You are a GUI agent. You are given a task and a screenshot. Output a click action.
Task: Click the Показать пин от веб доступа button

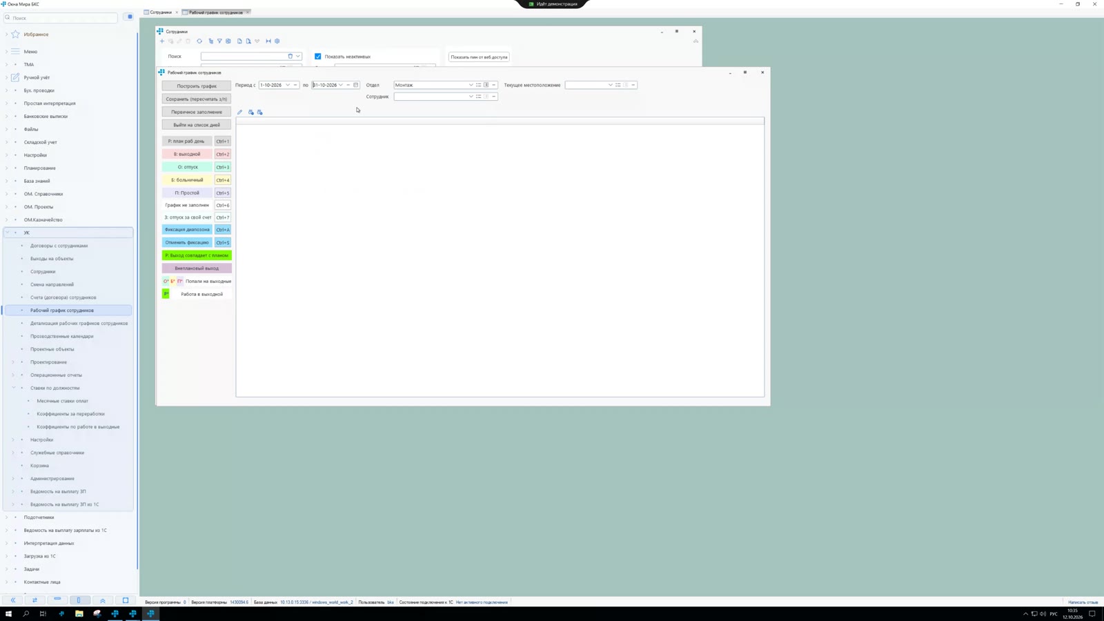pyautogui.click(x=479, y=57)
